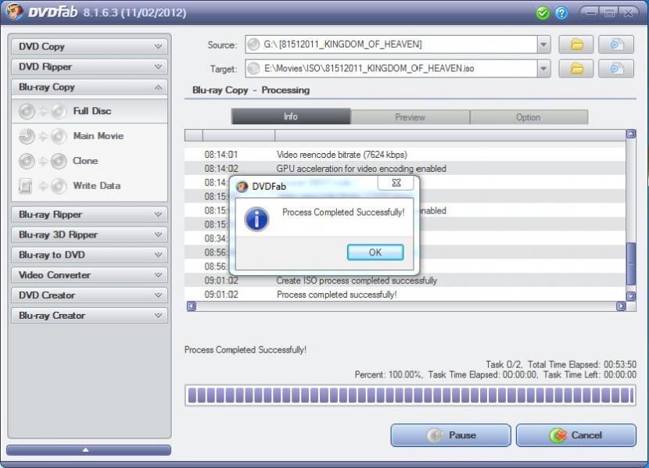The image size is (649, 468).
Task: Browse source folder with top folder icon
Action: (576, 45)
